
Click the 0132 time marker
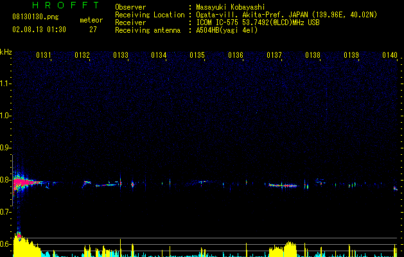pyautogui.click(x=82, y=55)
